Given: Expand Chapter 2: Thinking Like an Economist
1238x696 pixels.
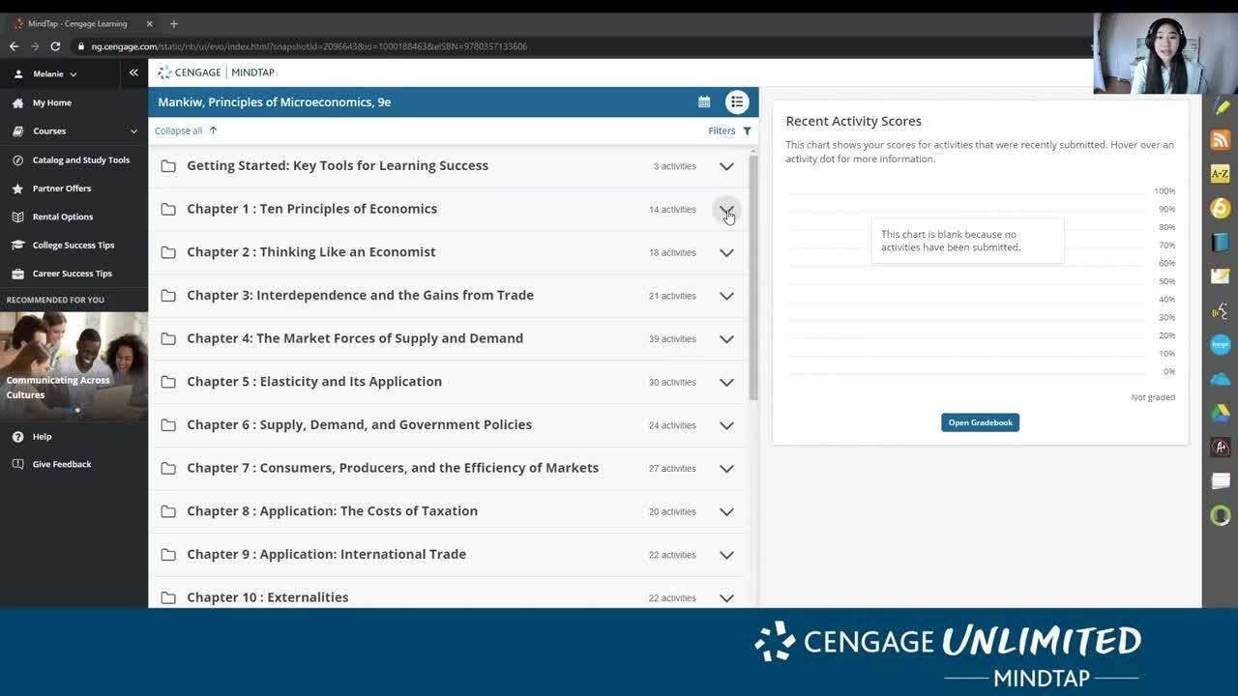Looking at the screenshot, I should click(x=726, y=252).
